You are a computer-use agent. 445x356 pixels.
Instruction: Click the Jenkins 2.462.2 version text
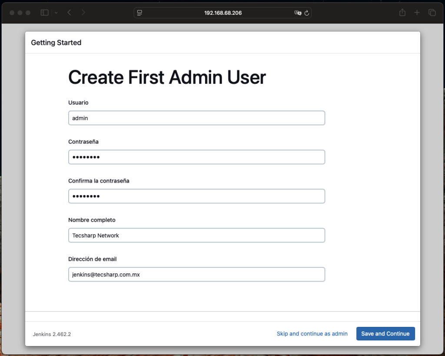52,334
